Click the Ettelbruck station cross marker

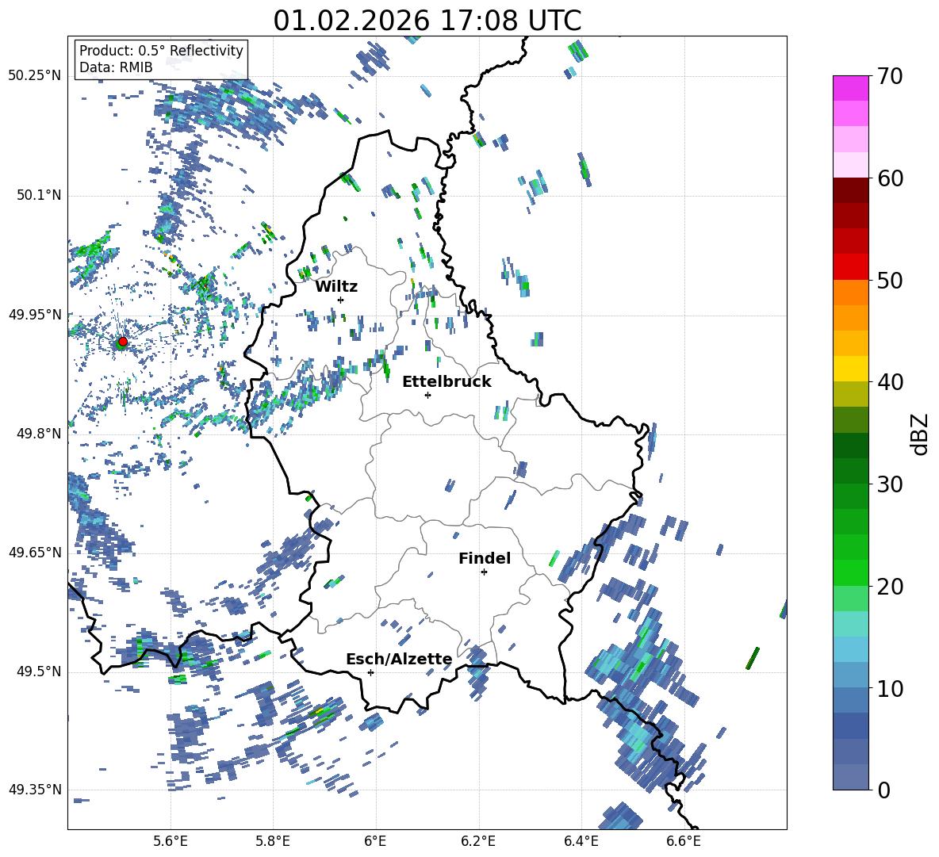click(427, 395)
